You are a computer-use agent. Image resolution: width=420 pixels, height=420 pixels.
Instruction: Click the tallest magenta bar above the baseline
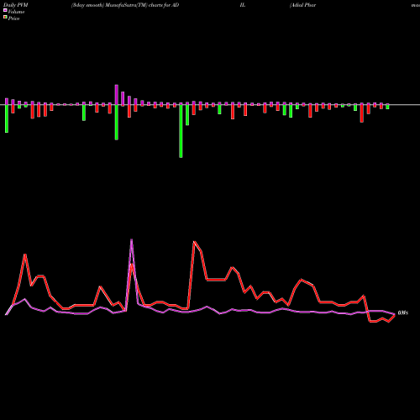point(117,95)
